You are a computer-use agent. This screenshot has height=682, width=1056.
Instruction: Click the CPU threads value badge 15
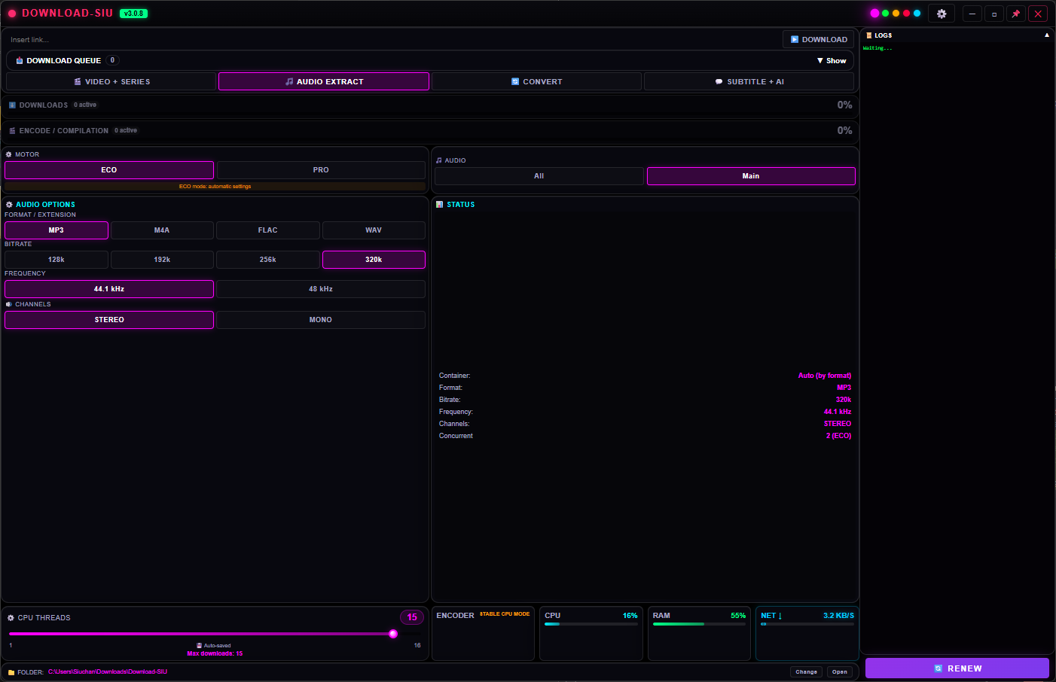[412, 617]
